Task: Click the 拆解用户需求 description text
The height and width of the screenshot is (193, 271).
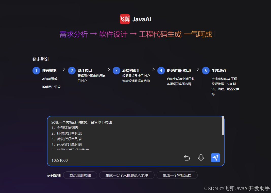Action: pyautogui.click(x=51, y=87)
